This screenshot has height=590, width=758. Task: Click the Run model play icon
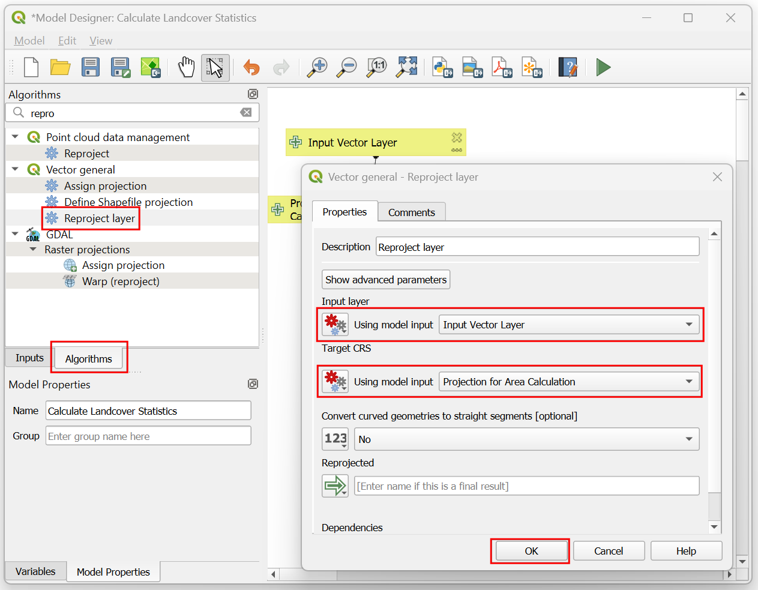[603, 67]
